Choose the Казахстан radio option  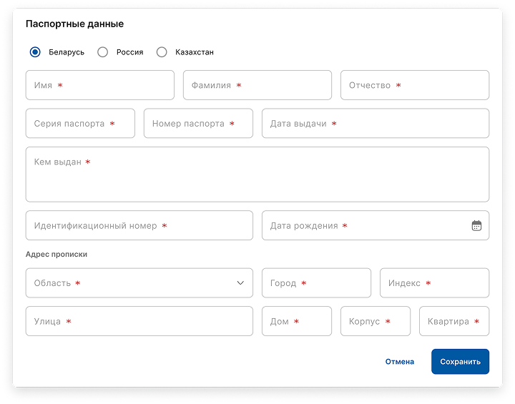click(x=161, y=52)
